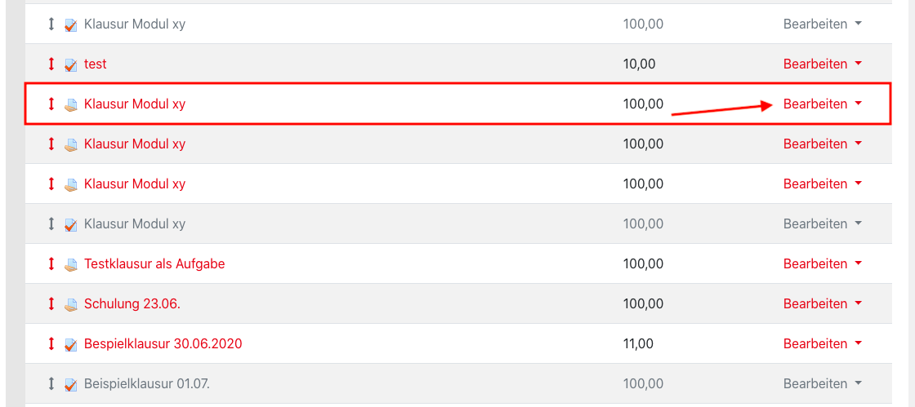The image size is (915, 407).
Task: Open Testklausur als Aufgabe link
Action: [154, 263]
